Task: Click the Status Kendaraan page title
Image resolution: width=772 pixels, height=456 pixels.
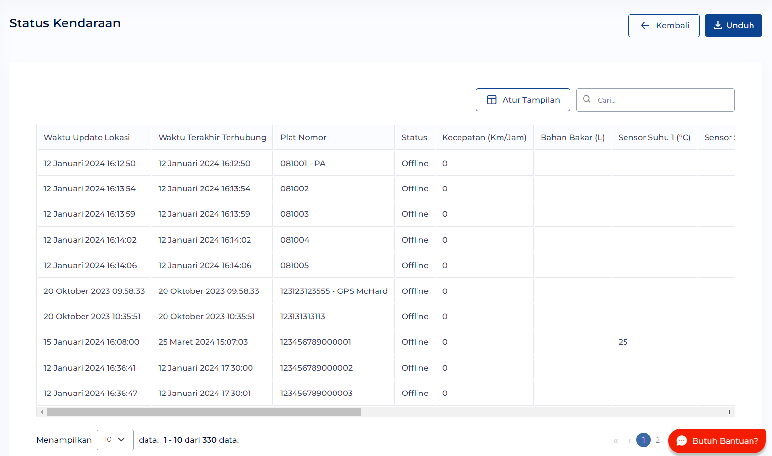Action: pos(65,23)
